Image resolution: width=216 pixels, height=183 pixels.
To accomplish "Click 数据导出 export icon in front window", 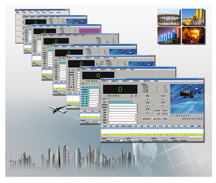I will point(172,140).
